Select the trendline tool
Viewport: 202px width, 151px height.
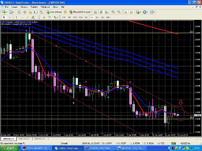(27, 17)
